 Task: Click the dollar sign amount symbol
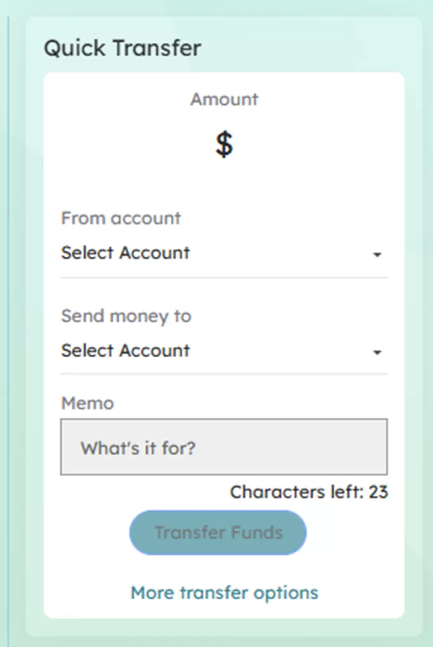click(x=225, y=144)
